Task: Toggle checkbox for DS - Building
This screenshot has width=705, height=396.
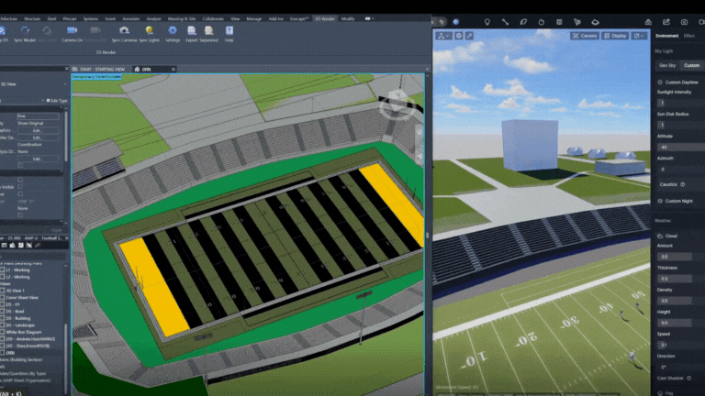Action: pos(3,318)
